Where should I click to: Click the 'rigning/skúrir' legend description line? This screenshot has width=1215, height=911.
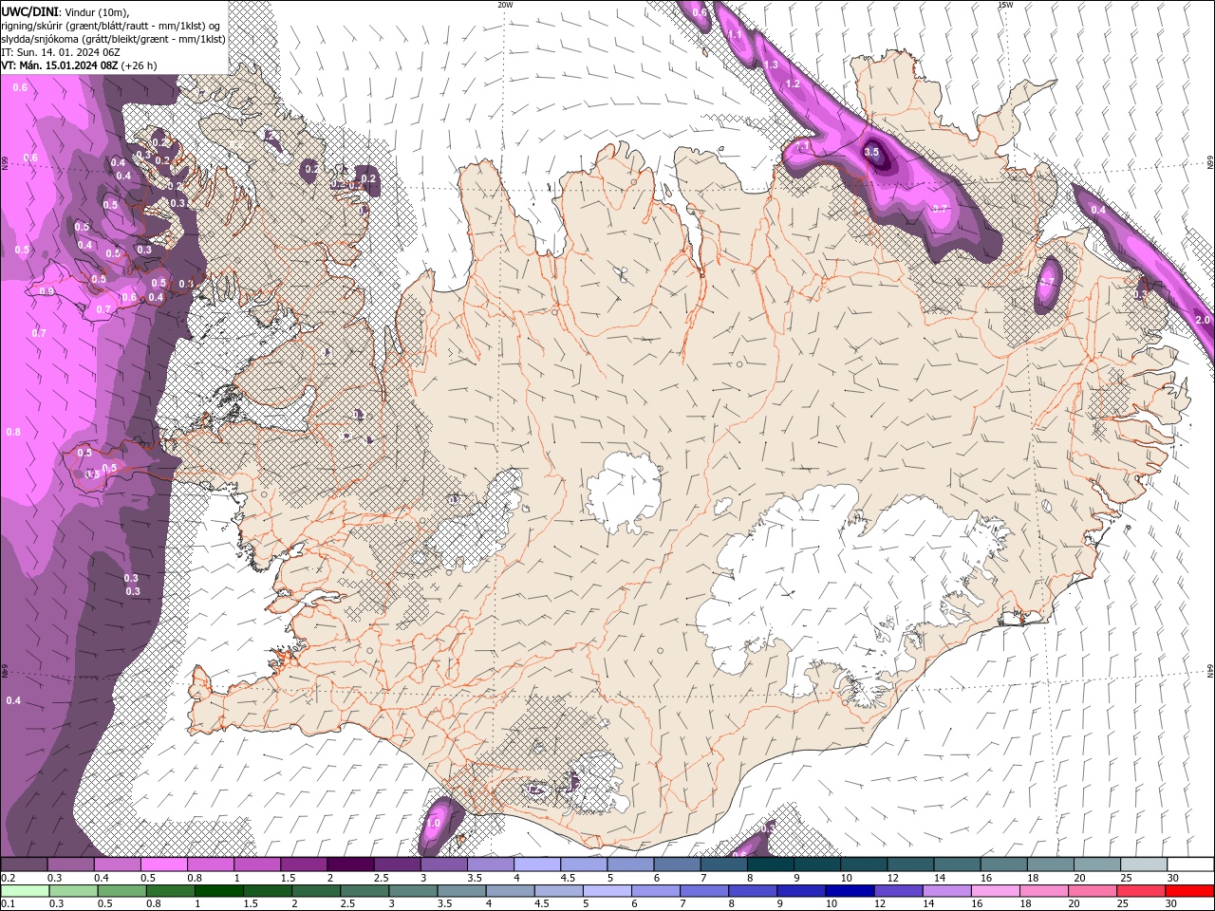point(110,25)
